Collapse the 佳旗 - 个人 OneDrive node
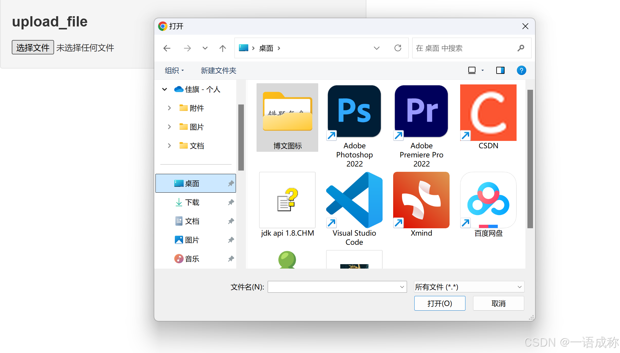Image resolution: width=620 pixels, height=353 pixels. (165, 89)
